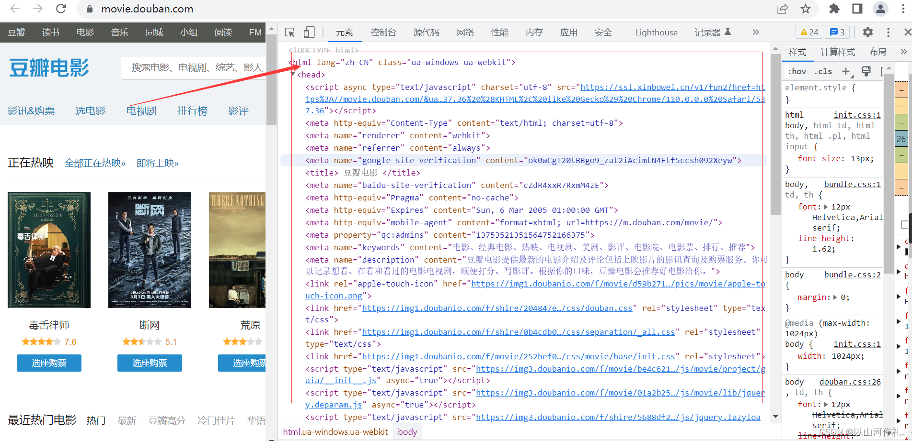Expand the margin shorthand in body rule
This screenshot has height=441, width=912.
(x=835, y=297)
